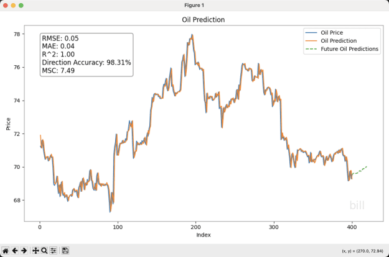Screen dimensions: 389x257
Task: Activate the Pan/Move axes tool
Action: pos(35,251)
